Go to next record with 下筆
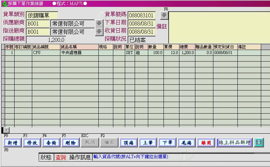The height and width of the screenshot is (167, 270). pyautogui.click(x=167, y=143)
